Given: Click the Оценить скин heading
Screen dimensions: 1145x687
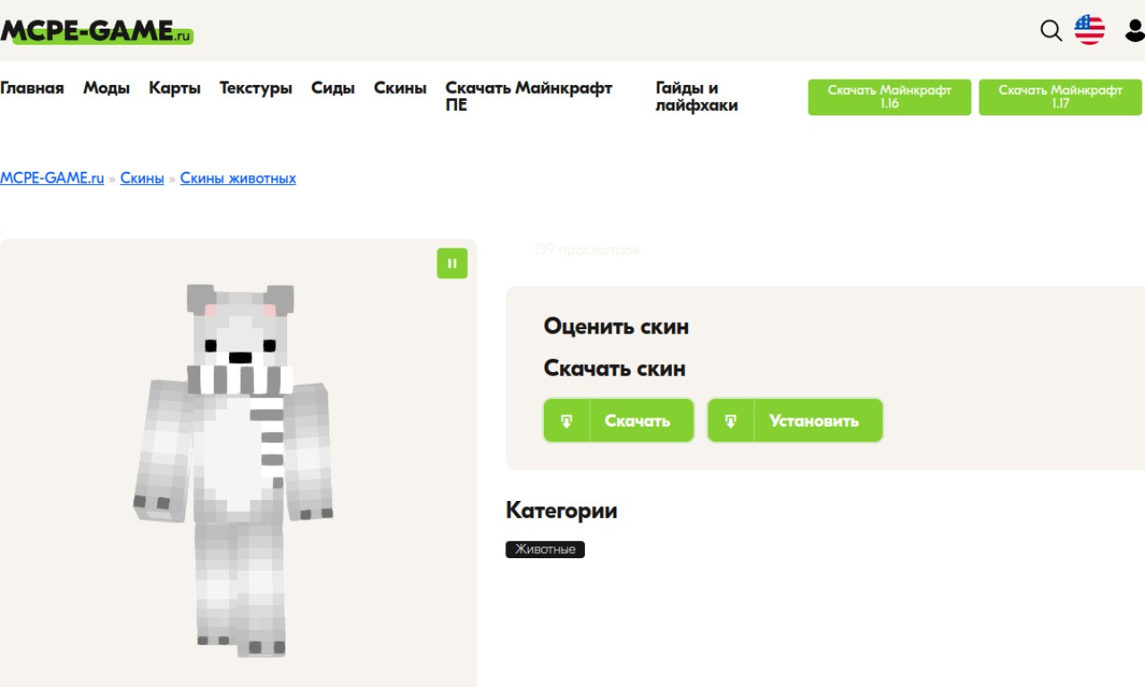Looking at the screenshot, I should pos(616,327).
